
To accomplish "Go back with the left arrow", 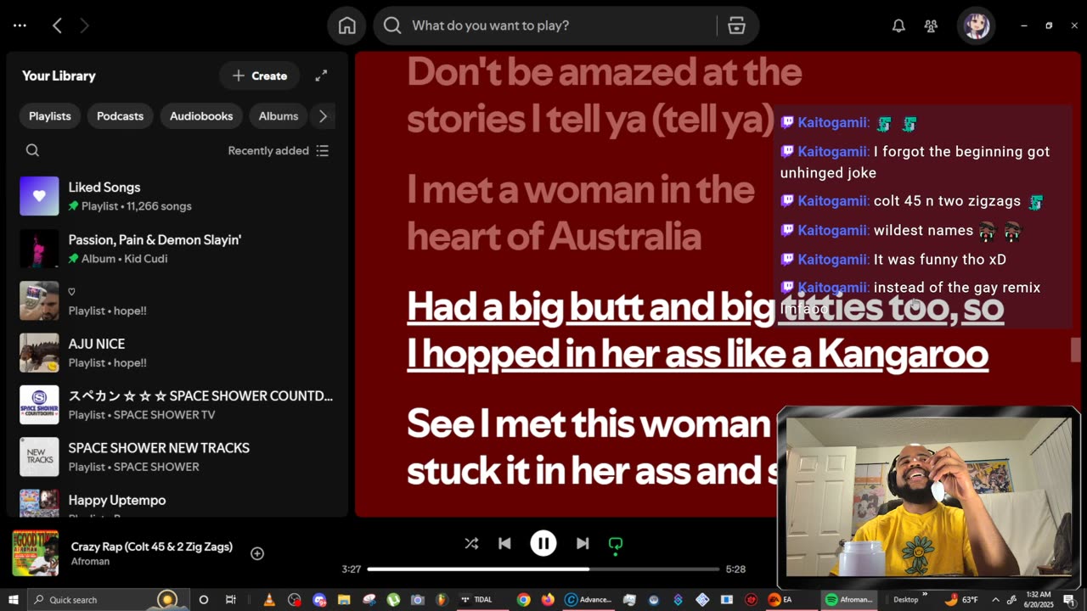I will click(x=57, y=25).
